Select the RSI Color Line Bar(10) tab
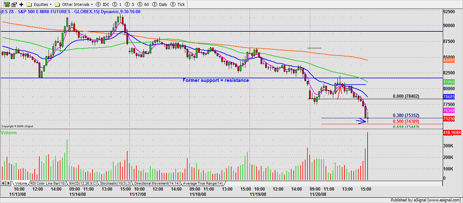The width and height of the screenshot is (463, 203). click(x=48, y=184)
